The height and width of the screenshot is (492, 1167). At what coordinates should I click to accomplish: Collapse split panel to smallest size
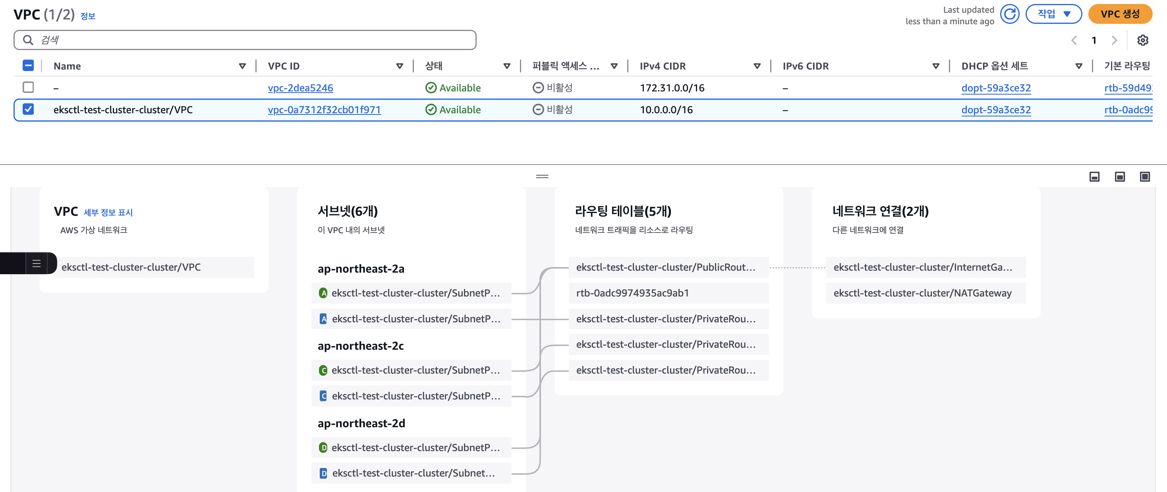[x=1094, y=177]
